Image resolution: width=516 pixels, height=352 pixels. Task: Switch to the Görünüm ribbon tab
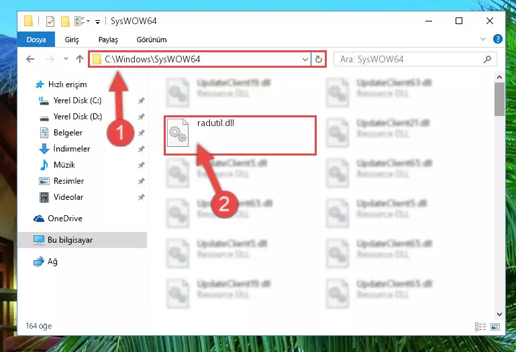[152, 40]
